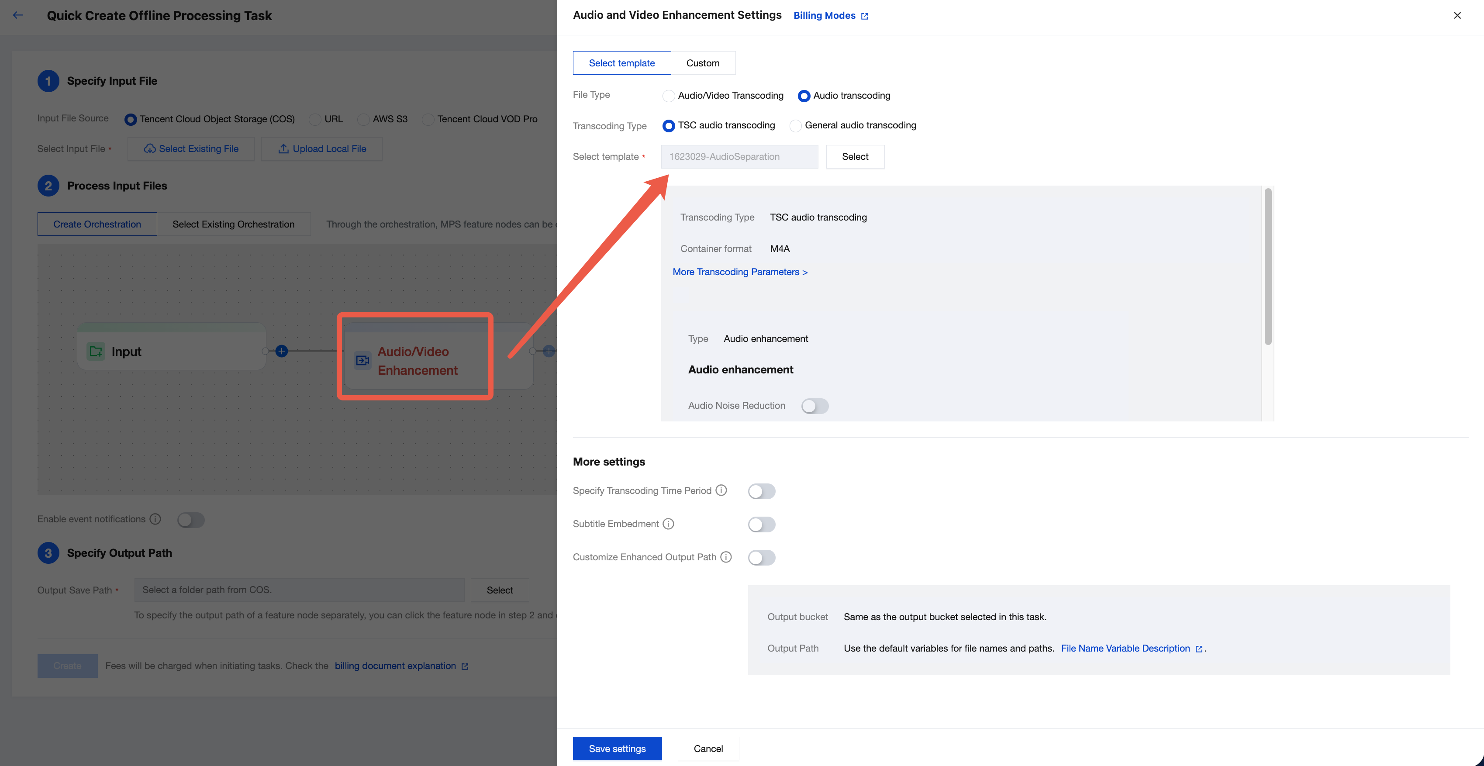Viewport: 1484px width, 766px height.
Task: Enable the Audio Noise Reduction toggle
Action: point(814,406)
